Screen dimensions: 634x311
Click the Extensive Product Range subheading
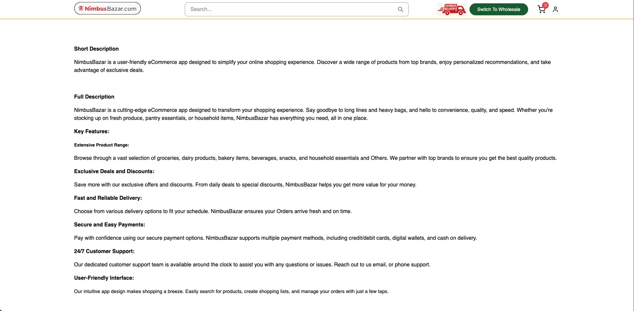coord(102,145)
